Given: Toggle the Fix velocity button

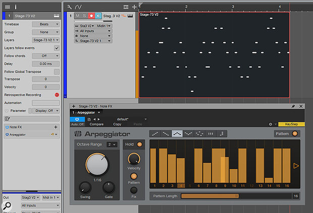Looking at the screenshot, I should pos(134,190).
